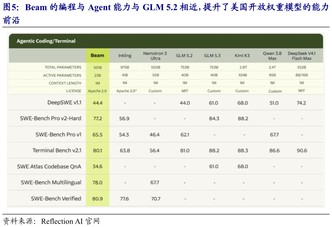Image resolution: width=332 pixels, height=227 pixels.
Task: Click GLM 5.3's 84.3 score
Action: tap(214, 118)
